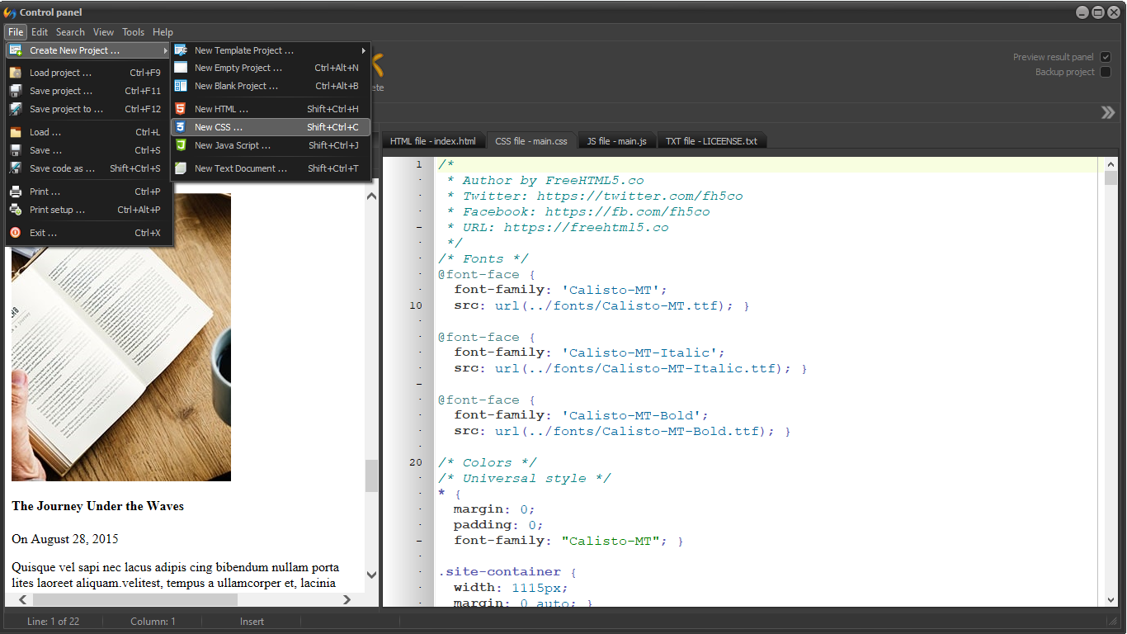The image size is (1127, 634).
Task: Switch to the JS file - main.js tab
Action: (617, 141)
